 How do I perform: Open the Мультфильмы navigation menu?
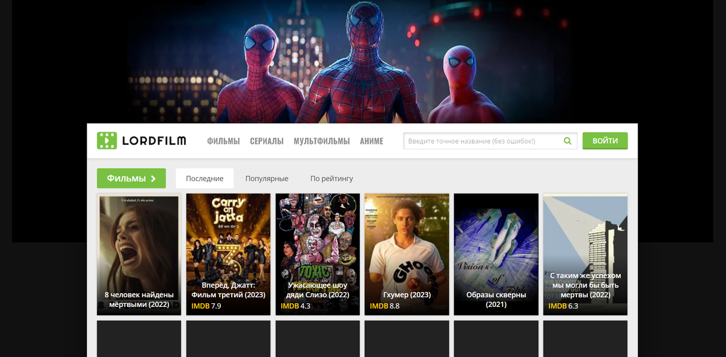tap(322, 141)
